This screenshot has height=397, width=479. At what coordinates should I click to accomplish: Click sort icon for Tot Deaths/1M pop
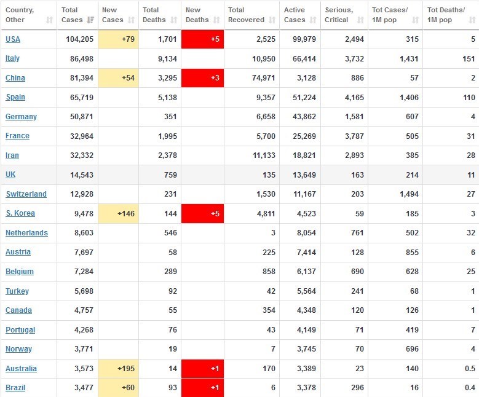(x=471, y=20)
